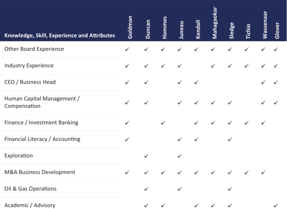Click Goldman's Other Board Experience checkmark

(127, 49)
